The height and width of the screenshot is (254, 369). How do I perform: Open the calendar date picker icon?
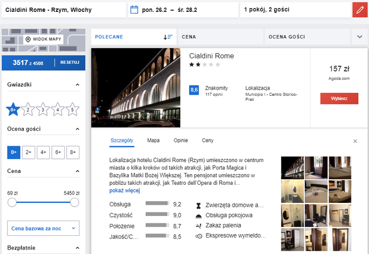click(134, 10)
